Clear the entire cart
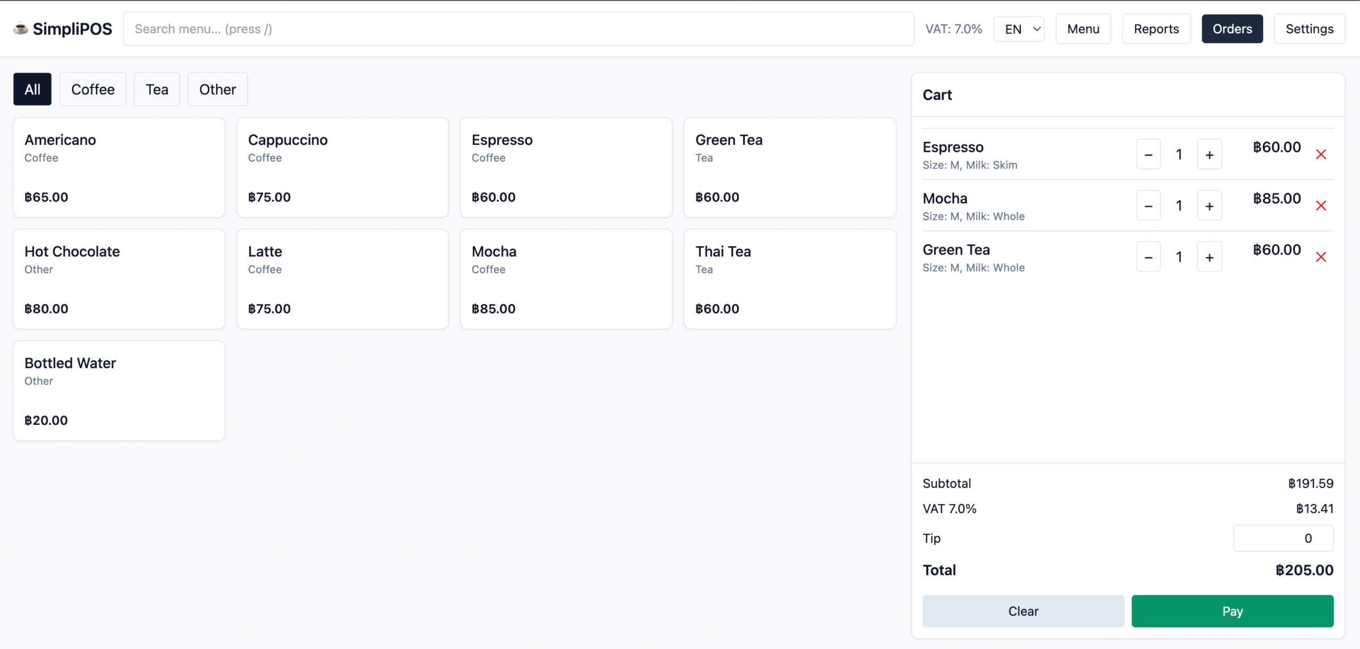 (x=1023, y=611)
